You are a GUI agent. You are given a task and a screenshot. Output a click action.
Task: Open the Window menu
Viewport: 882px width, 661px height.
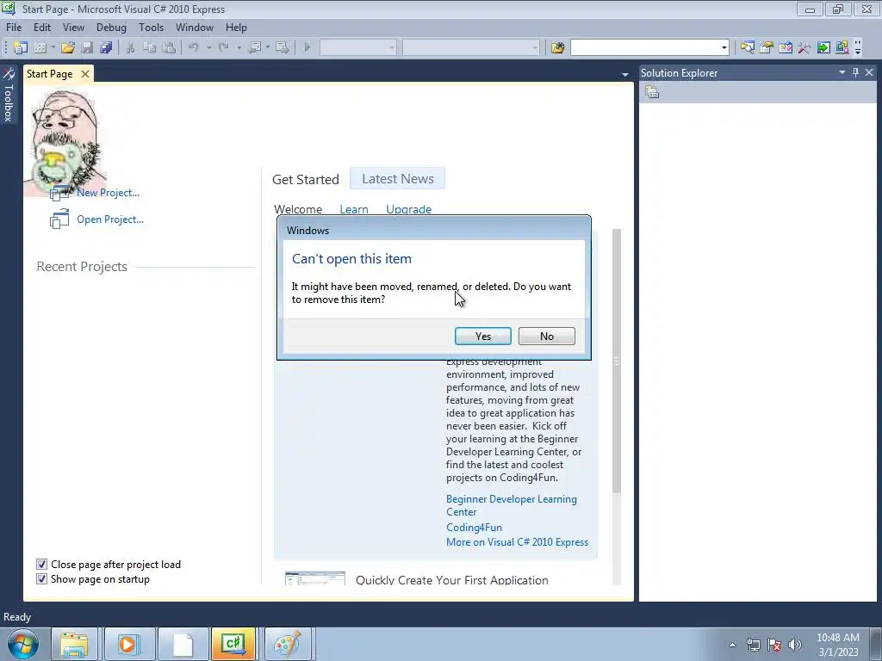(x=195, y=28)
